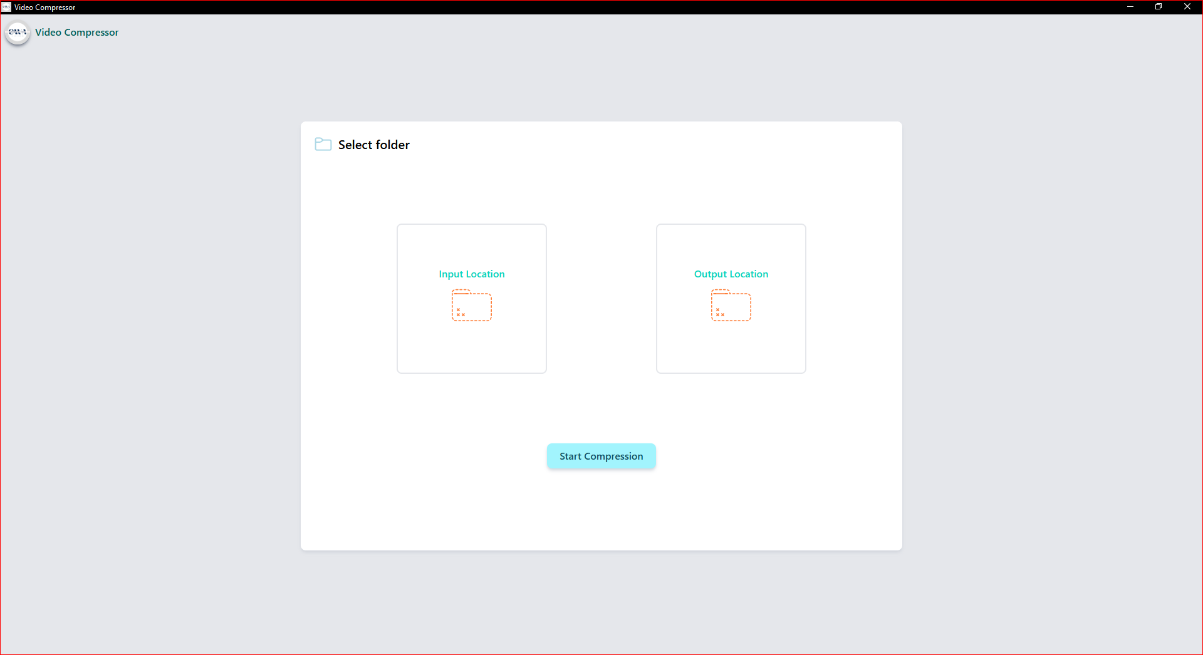The image size is (1203, 655).
Task: Click the dashed folder icon under Output Location
Action: tap(731, 306)
